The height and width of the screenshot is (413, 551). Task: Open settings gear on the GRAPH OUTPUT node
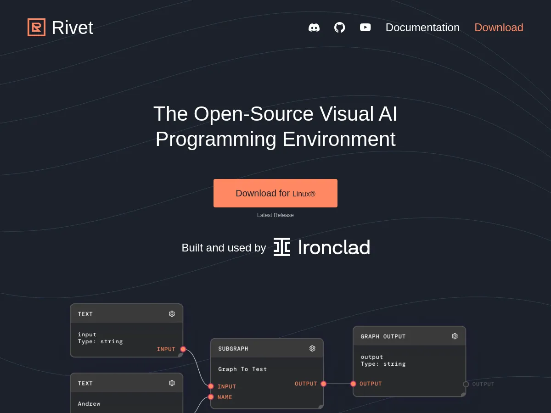[455, 336]
